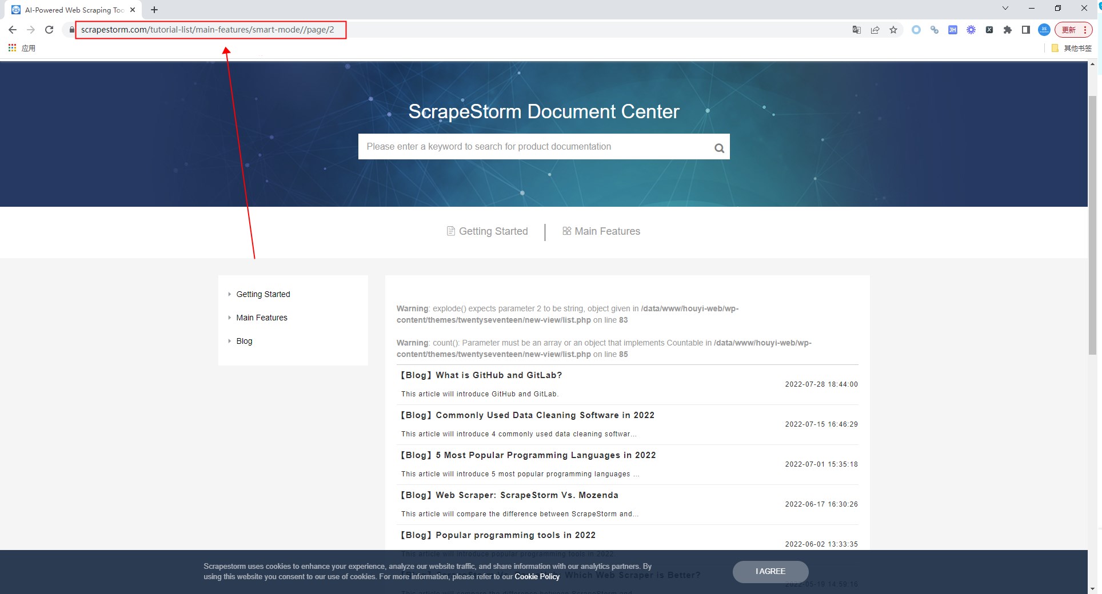Open 5 Most Popular Programming Languages article
This screenshot has width=1102, height=594.
coord(528,455)
